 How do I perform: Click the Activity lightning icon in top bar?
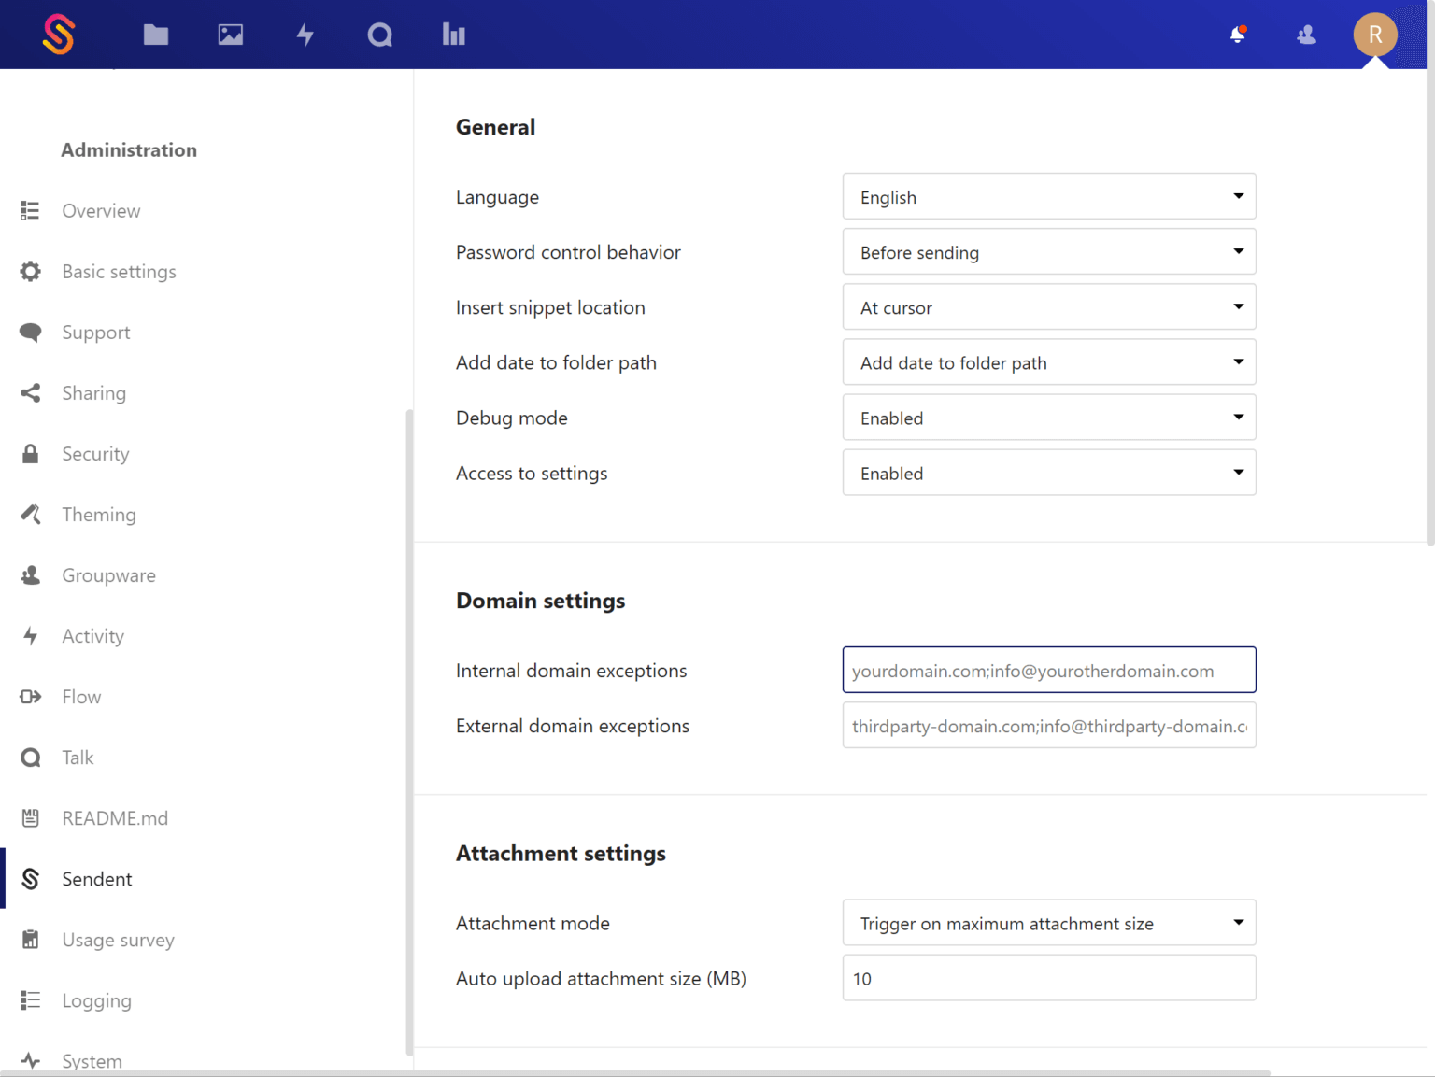[x=305, y=35]
